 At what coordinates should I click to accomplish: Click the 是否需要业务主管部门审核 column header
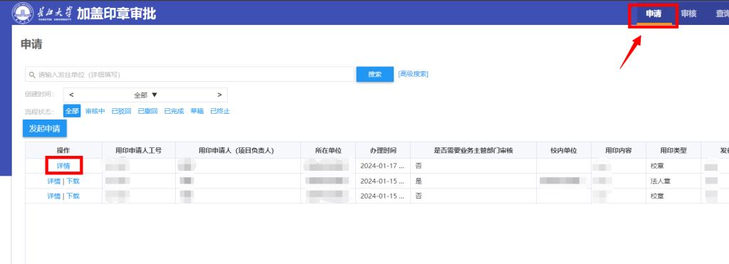click(473, 150)
